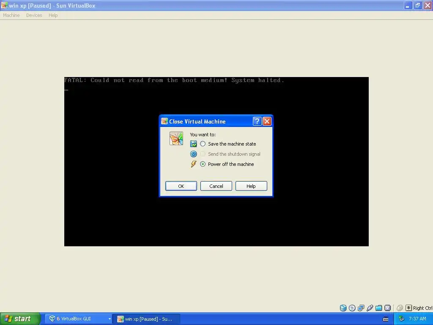Image resolution: width=433 pixels, height=325 pixels.
Task: Click the 'You want to:' label
Action: [x=203, y=135]
